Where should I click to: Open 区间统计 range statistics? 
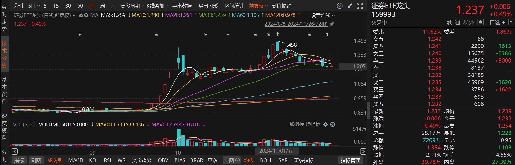[x=234, y=6]
